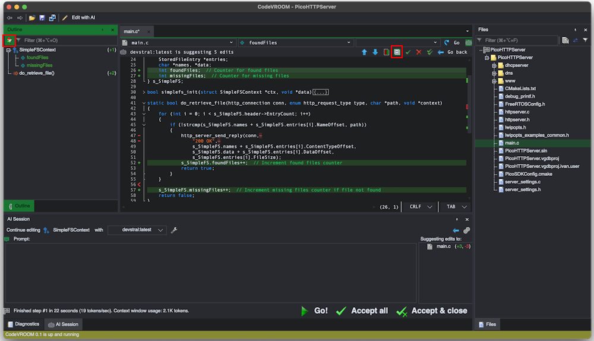
Task: Switch to the Files bottom tab
Action: pyautogui.click(x=487, y=324)
